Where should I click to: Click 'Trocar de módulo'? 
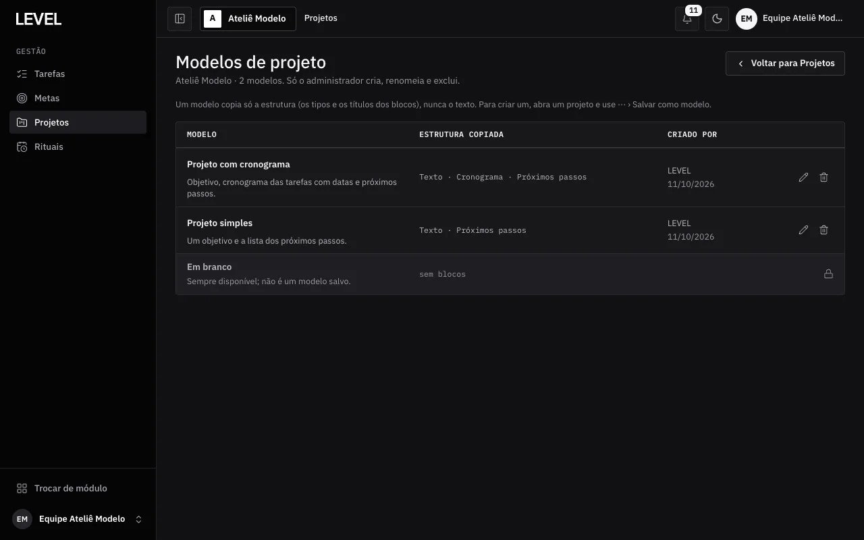(78, 488)
